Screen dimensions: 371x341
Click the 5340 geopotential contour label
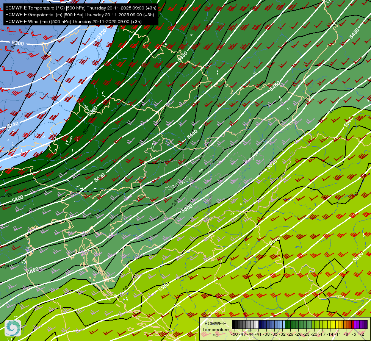(13, 125)
